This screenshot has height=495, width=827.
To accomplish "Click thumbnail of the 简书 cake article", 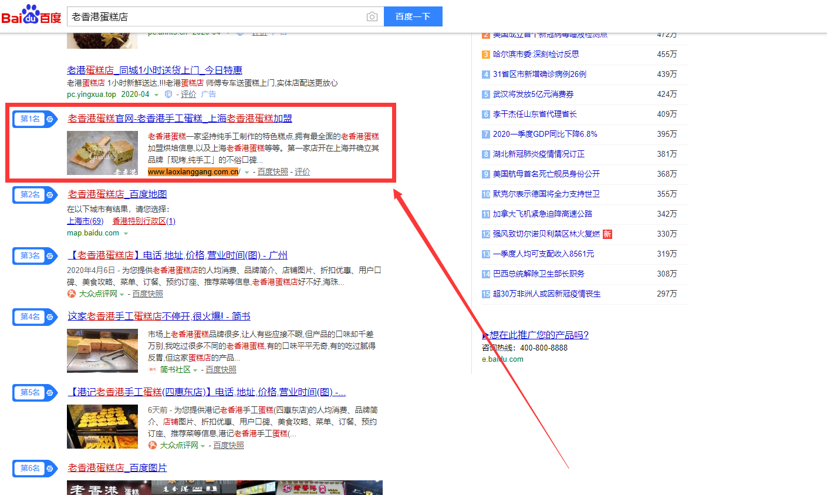I will [x=102, y=351].
